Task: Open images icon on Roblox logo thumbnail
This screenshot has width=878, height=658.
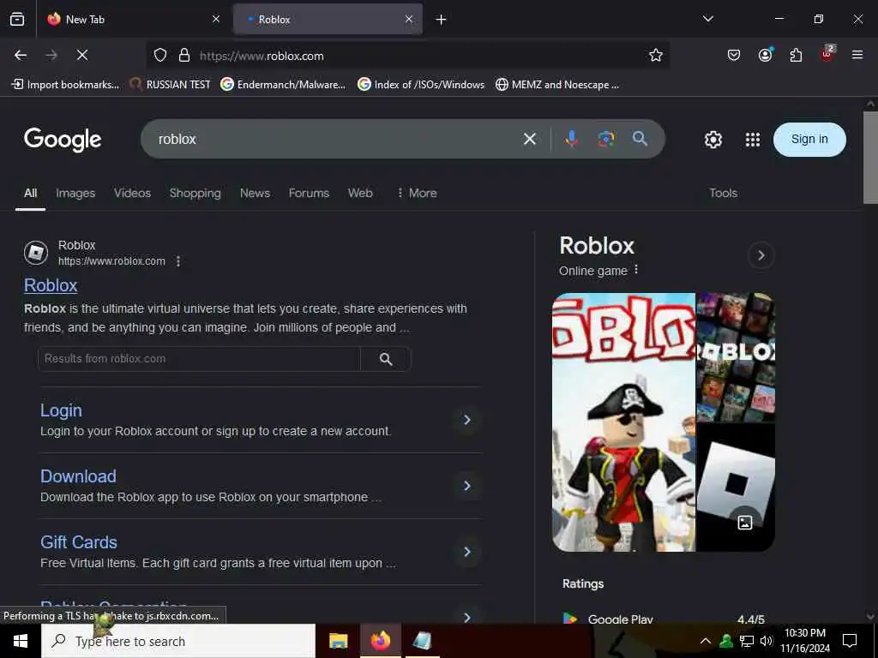Action: click(x=745, y=523)
